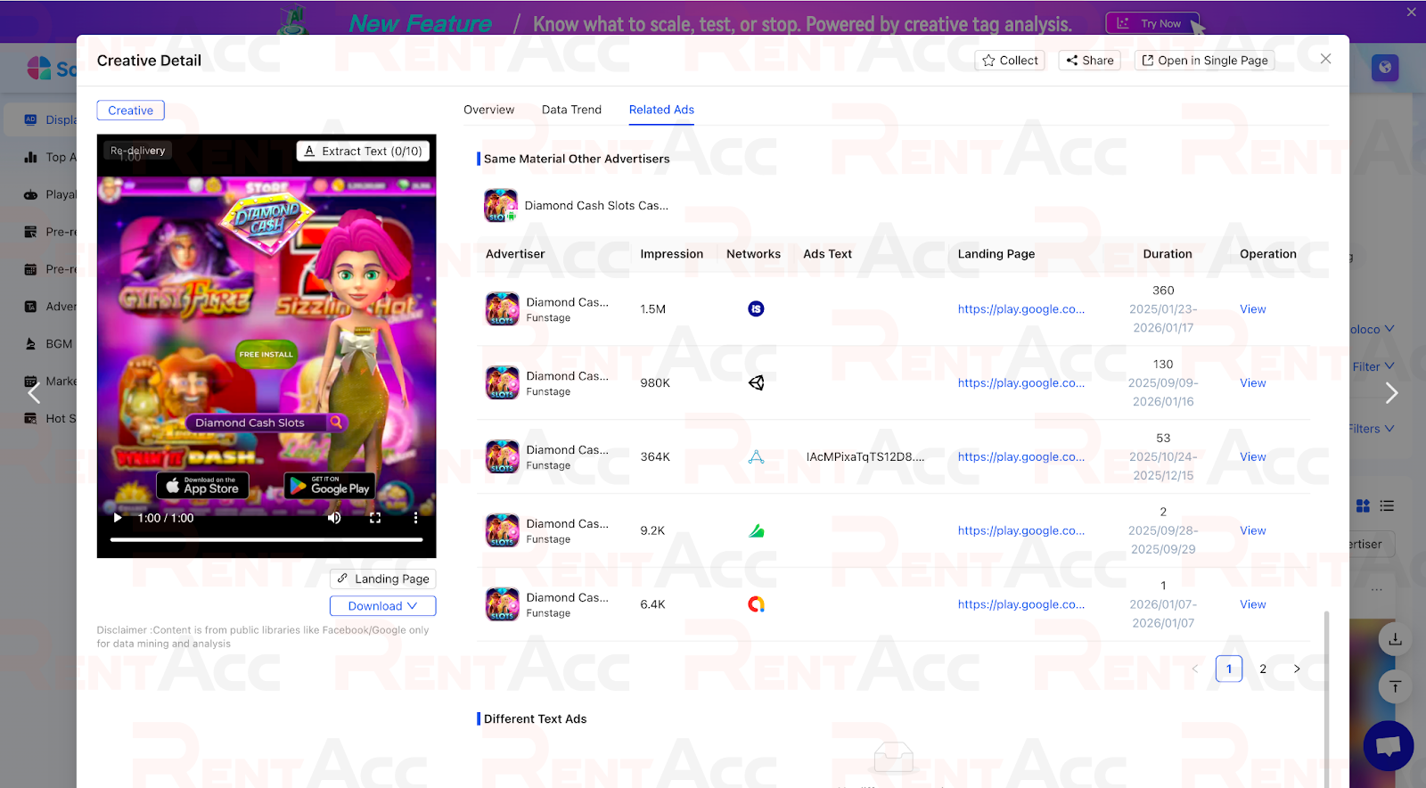Go to next creative with right arrow
The image size is (1426, 788).
tap(1391, 393)
